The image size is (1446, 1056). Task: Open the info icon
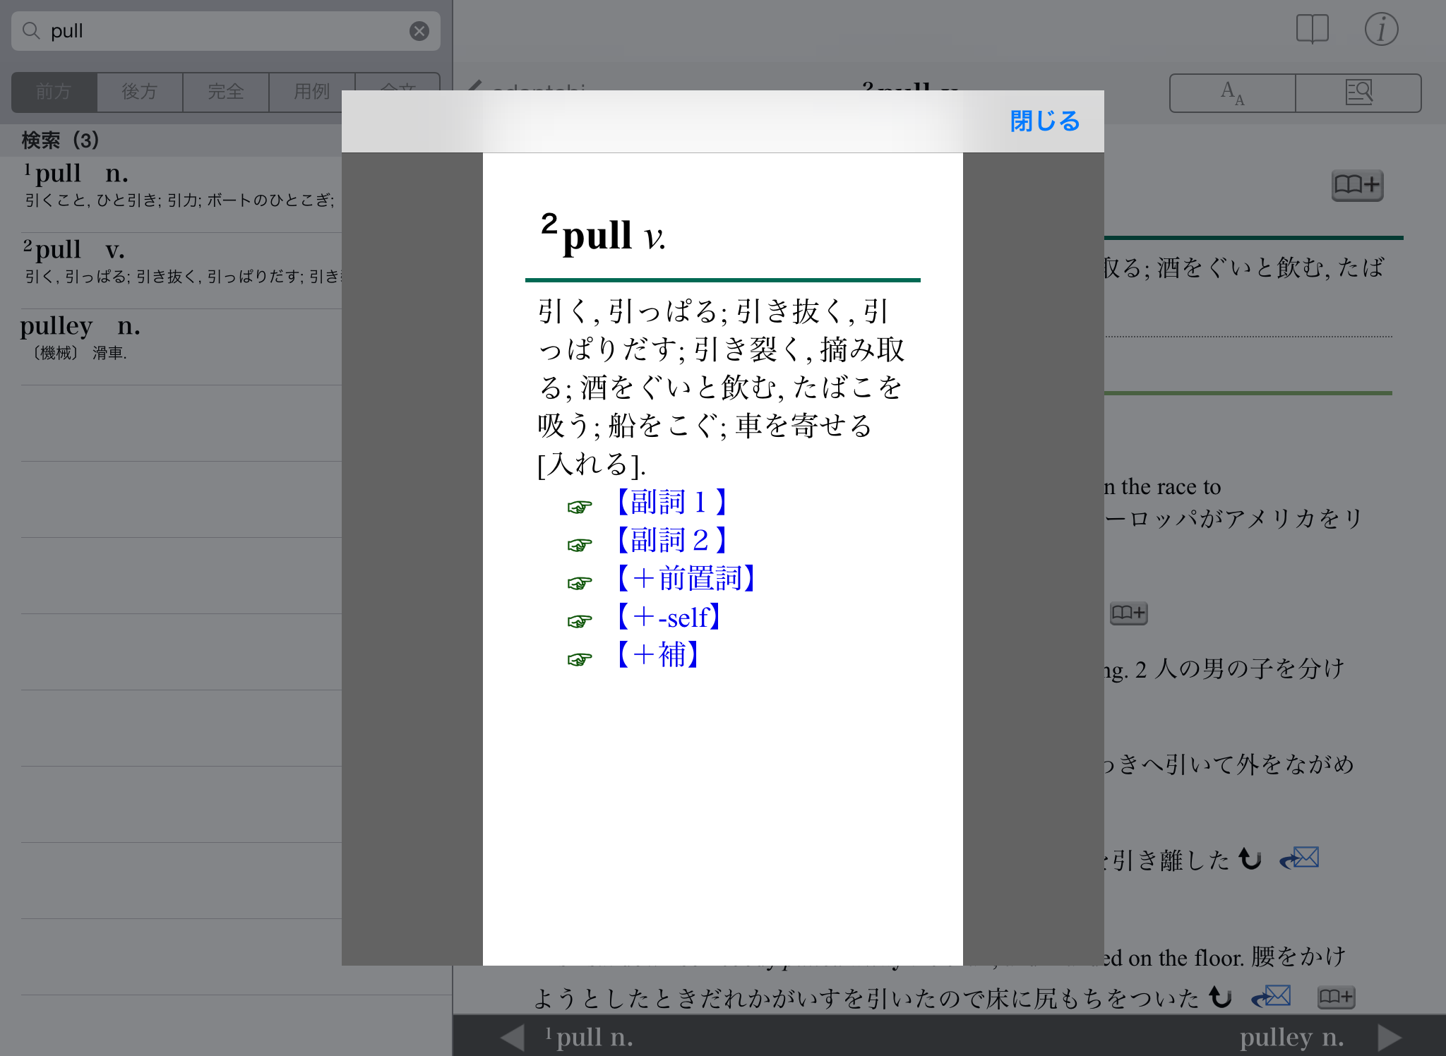(x=1380, y=30)
